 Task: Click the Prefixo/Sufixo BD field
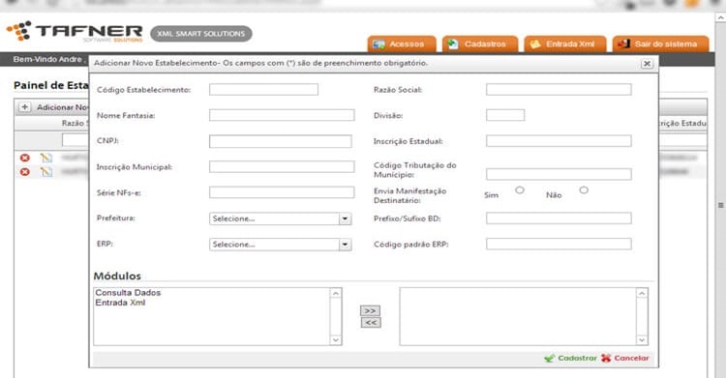point(559,218)
